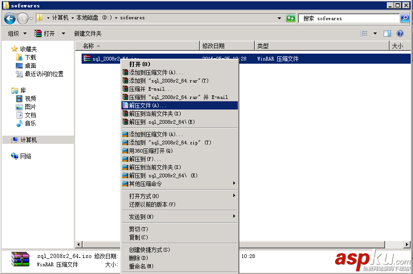Open the 组织 toolbar dropdown
The image size is (413, 274).
[17, 33]
